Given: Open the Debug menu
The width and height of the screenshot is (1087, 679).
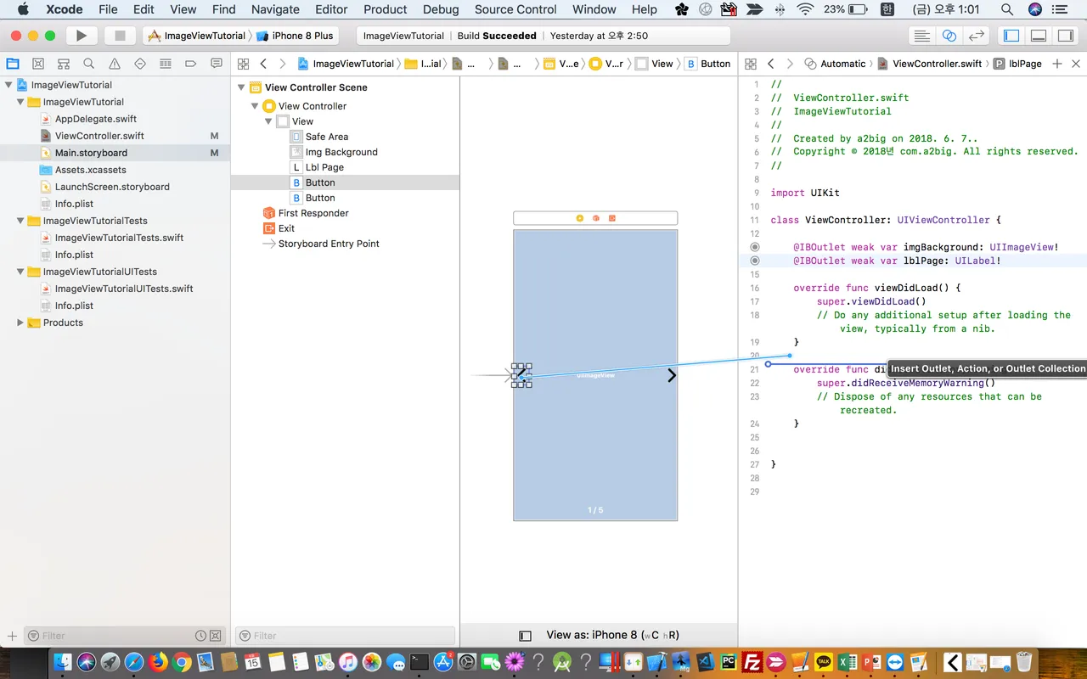Looking at the screenshot, I should tap(441, 9).
